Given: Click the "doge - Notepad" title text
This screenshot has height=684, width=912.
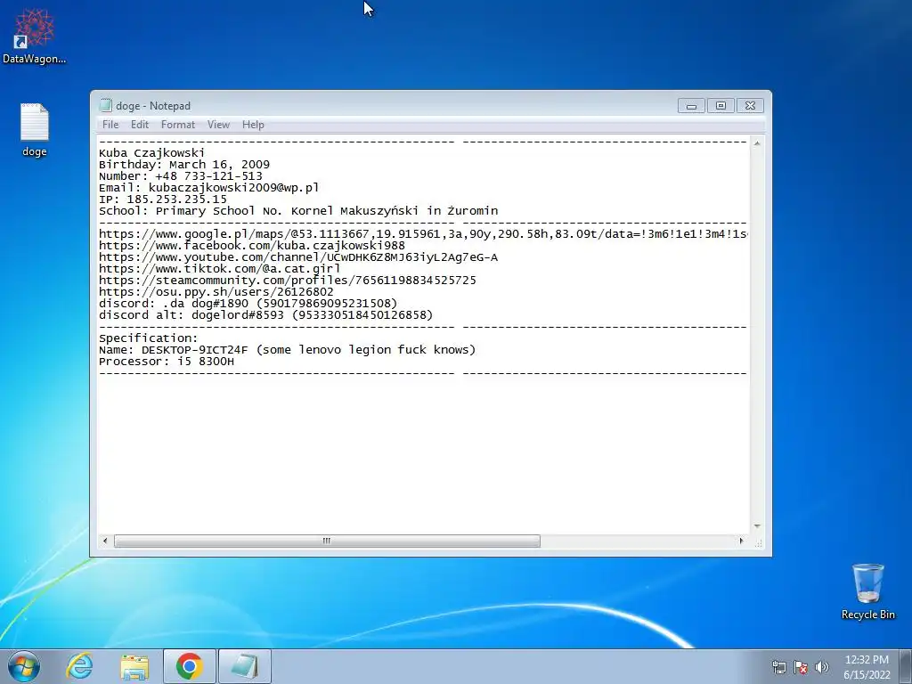Looking at the screenshot, I should [153, 106].
